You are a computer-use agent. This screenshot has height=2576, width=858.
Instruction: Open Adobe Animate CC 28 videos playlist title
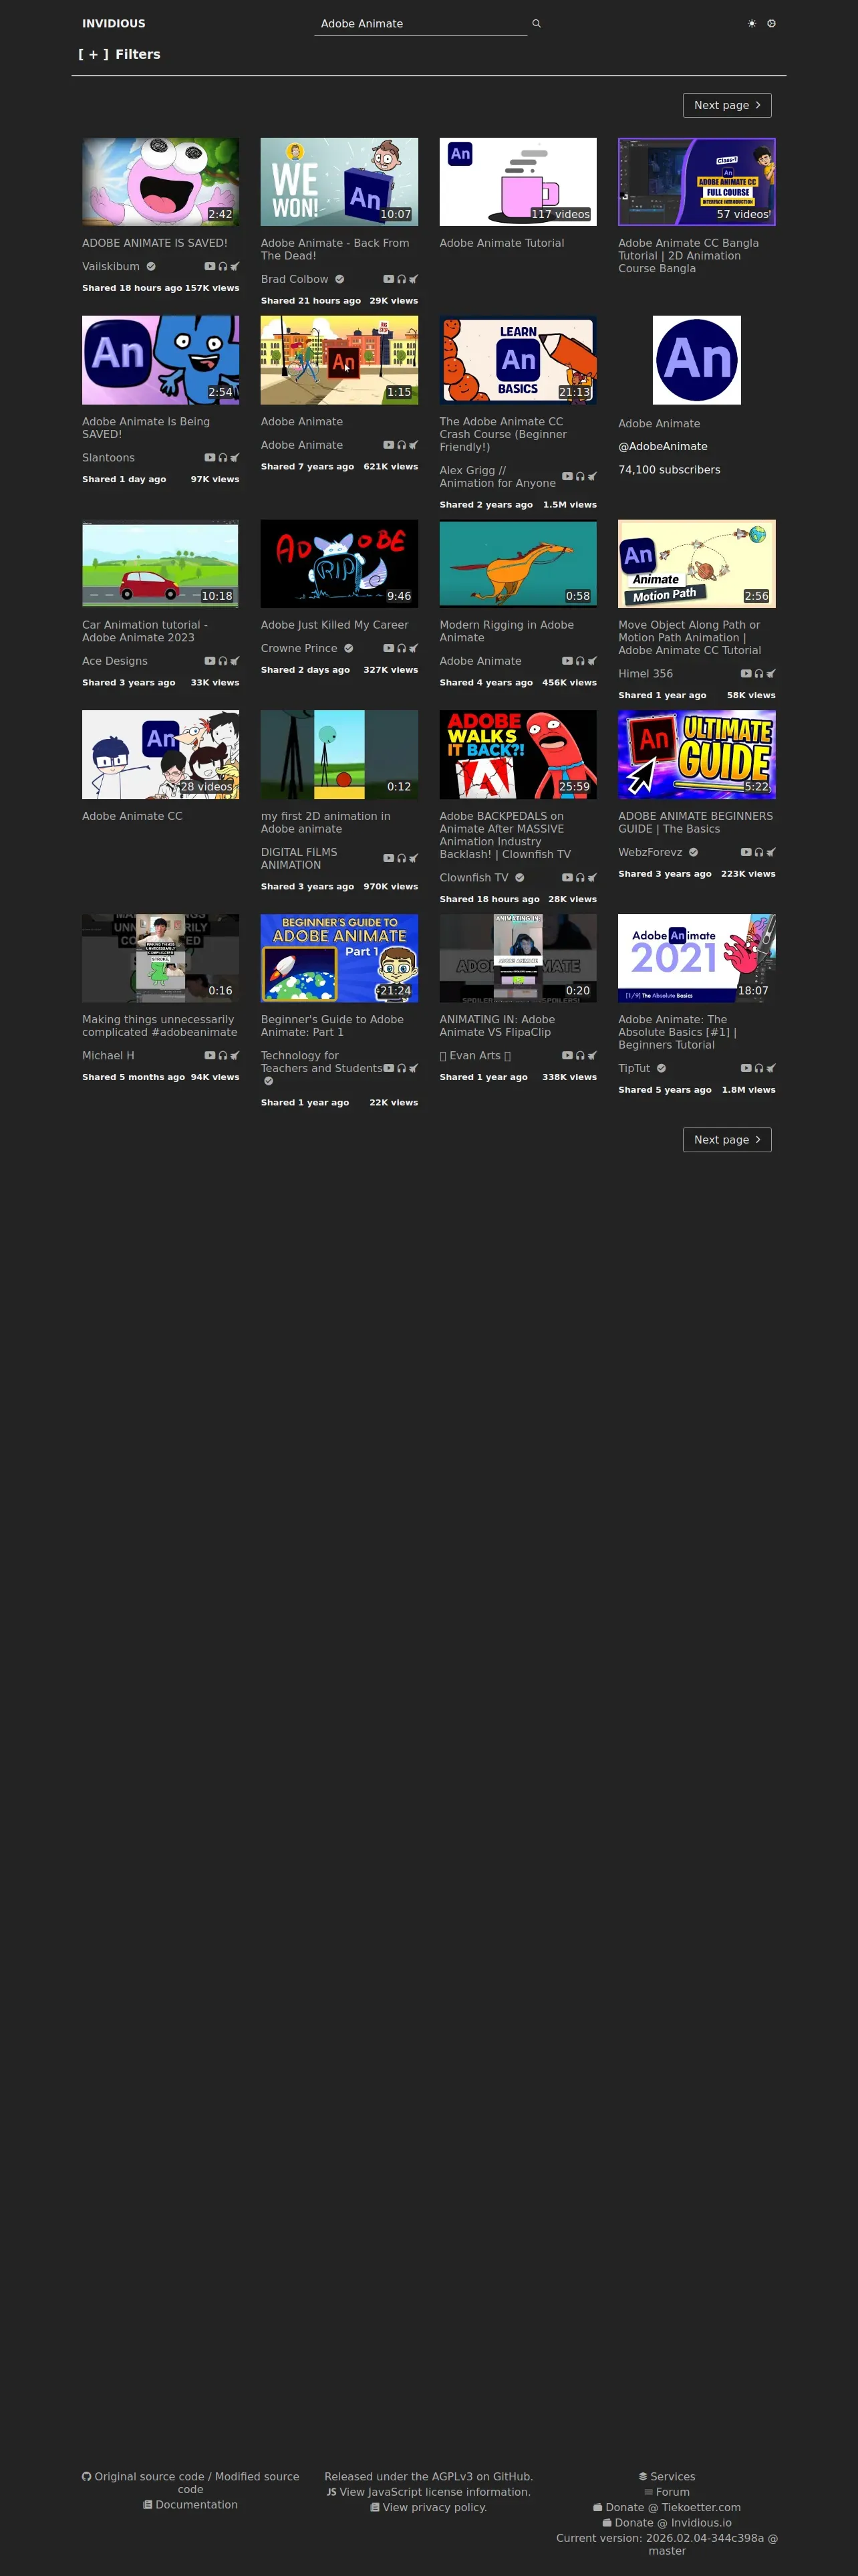(132, 816)
